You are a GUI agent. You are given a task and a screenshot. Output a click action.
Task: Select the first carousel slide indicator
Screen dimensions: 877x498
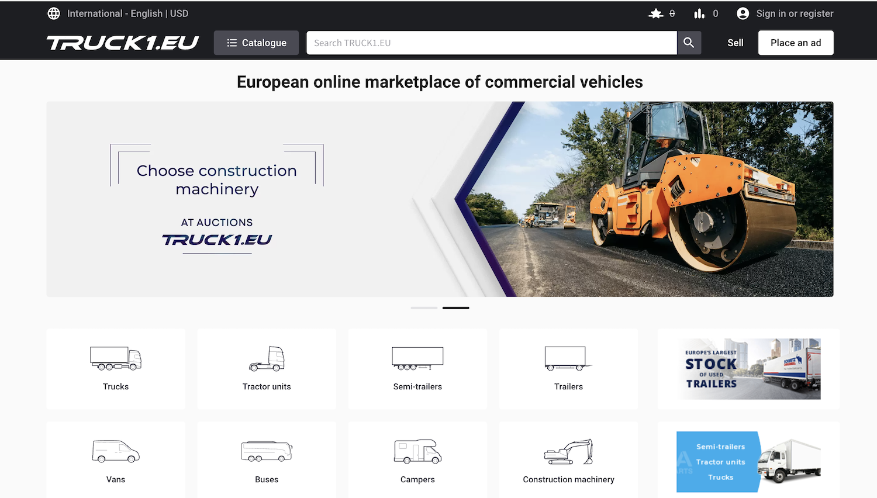click(x=424, y=307)
